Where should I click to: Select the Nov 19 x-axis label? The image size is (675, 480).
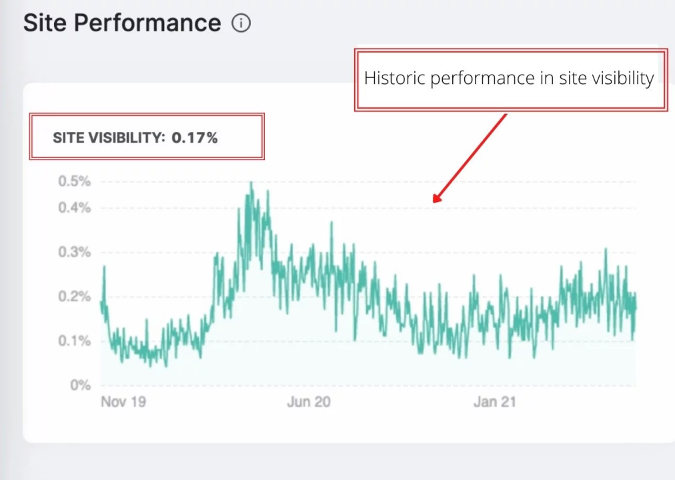(123, 402)
